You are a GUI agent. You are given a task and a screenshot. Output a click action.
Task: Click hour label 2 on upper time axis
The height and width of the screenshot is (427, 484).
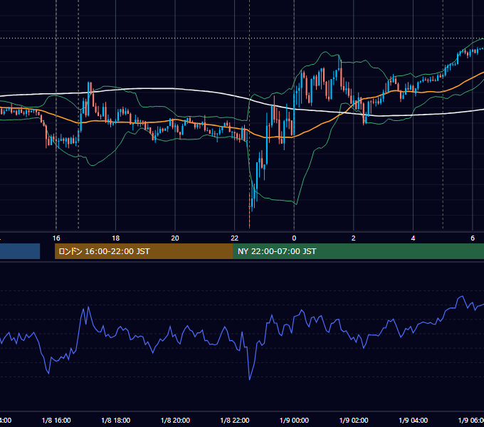coord(354,238)
